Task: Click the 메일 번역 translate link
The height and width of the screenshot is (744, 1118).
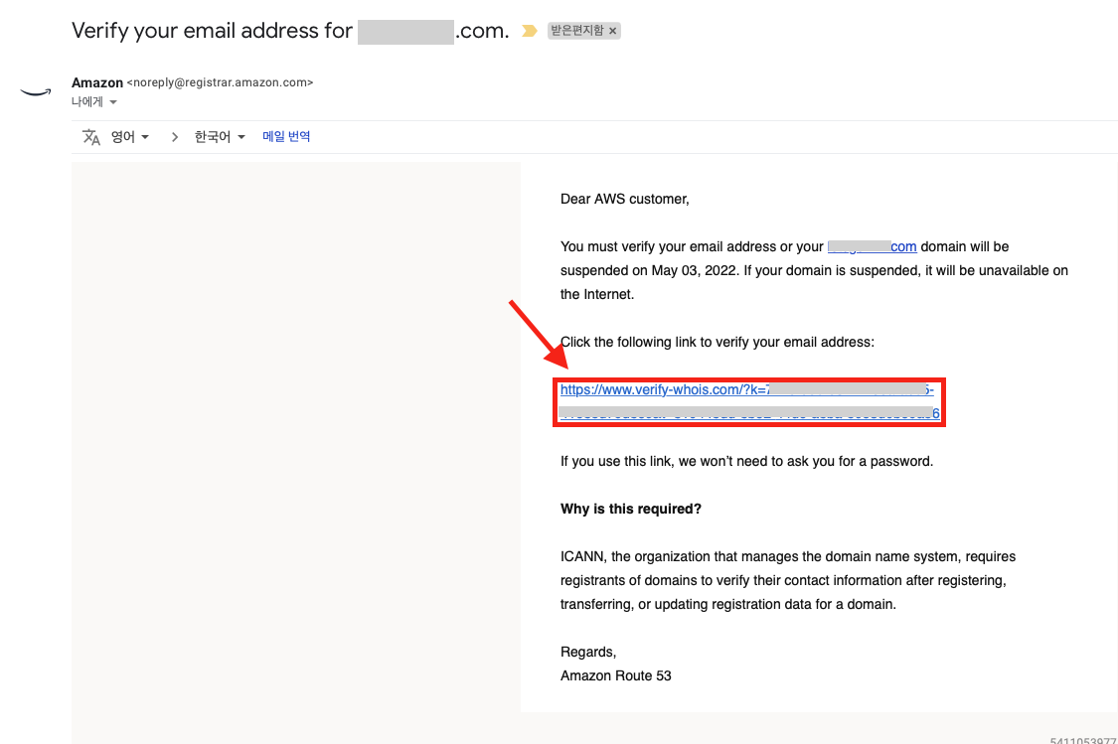Action: (x=286, y=136)
